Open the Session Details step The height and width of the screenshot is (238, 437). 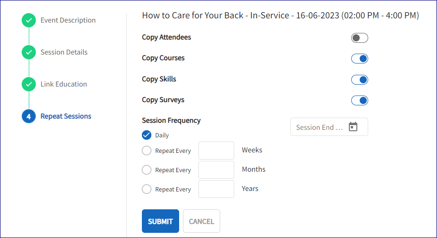click(x=64, y=52)
